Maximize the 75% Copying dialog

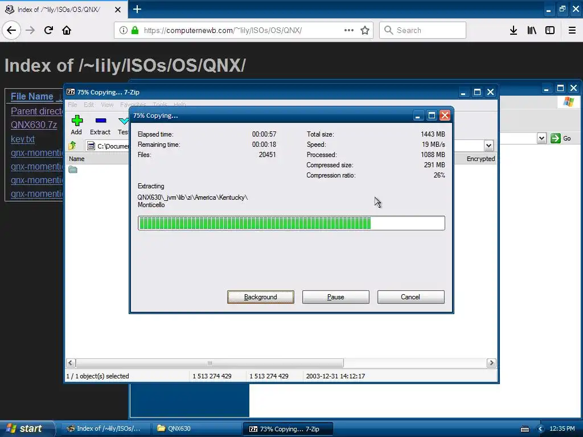pyautogui.click(x=432, y=116)
